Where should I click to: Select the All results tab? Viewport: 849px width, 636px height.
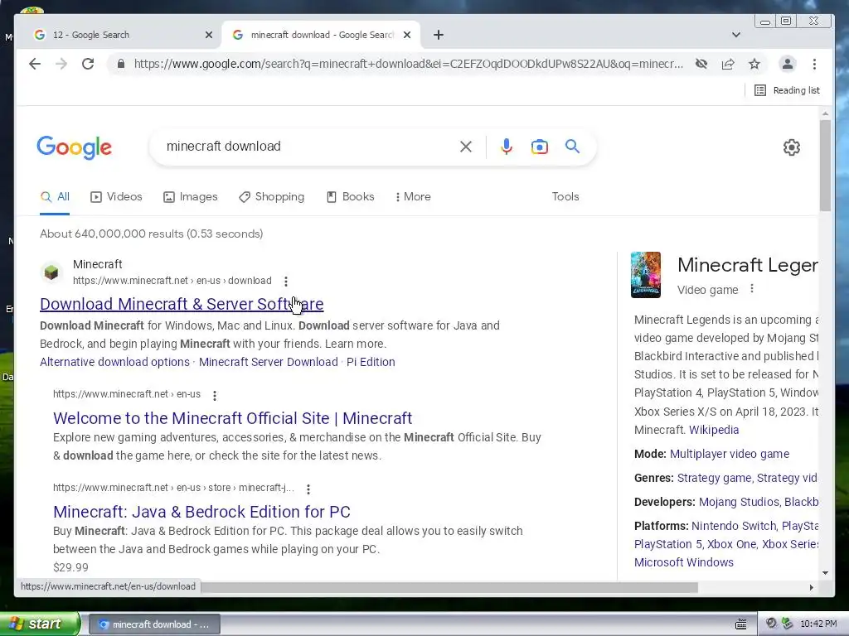55,197
